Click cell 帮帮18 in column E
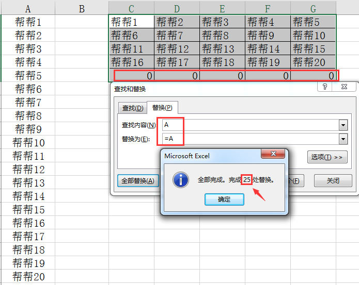Viewport: 359px width, 285px height. click(222, 62)
